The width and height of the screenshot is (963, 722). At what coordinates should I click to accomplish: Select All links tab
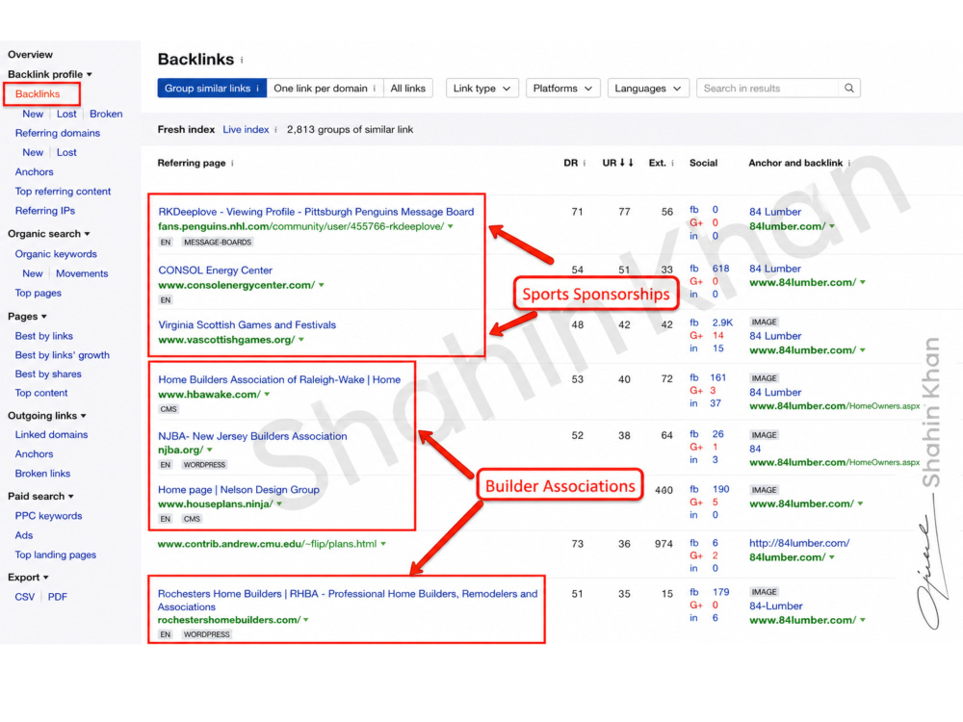[407, 88]
